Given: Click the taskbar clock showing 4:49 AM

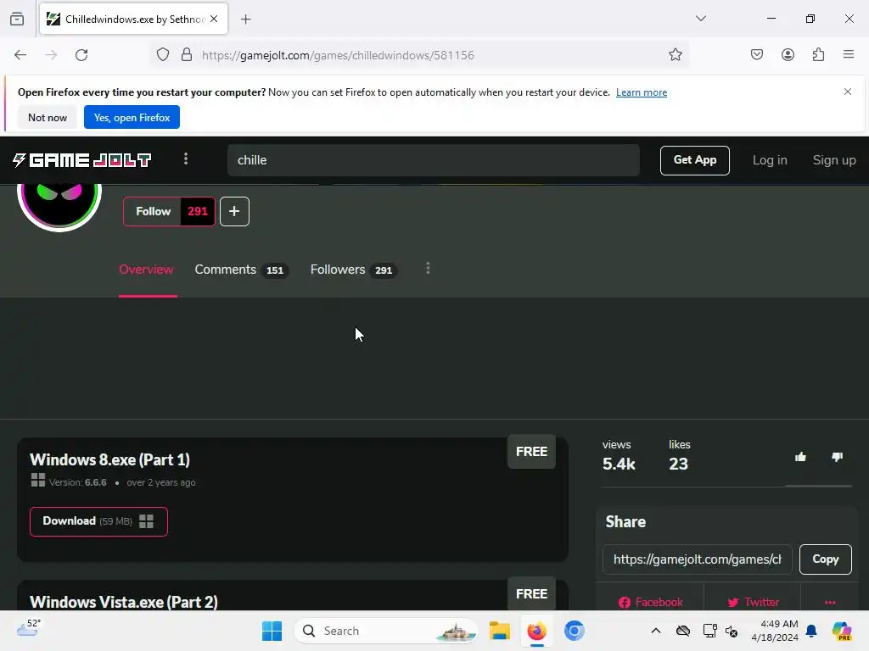Looking at the screenshot, I should coord(774,631).
